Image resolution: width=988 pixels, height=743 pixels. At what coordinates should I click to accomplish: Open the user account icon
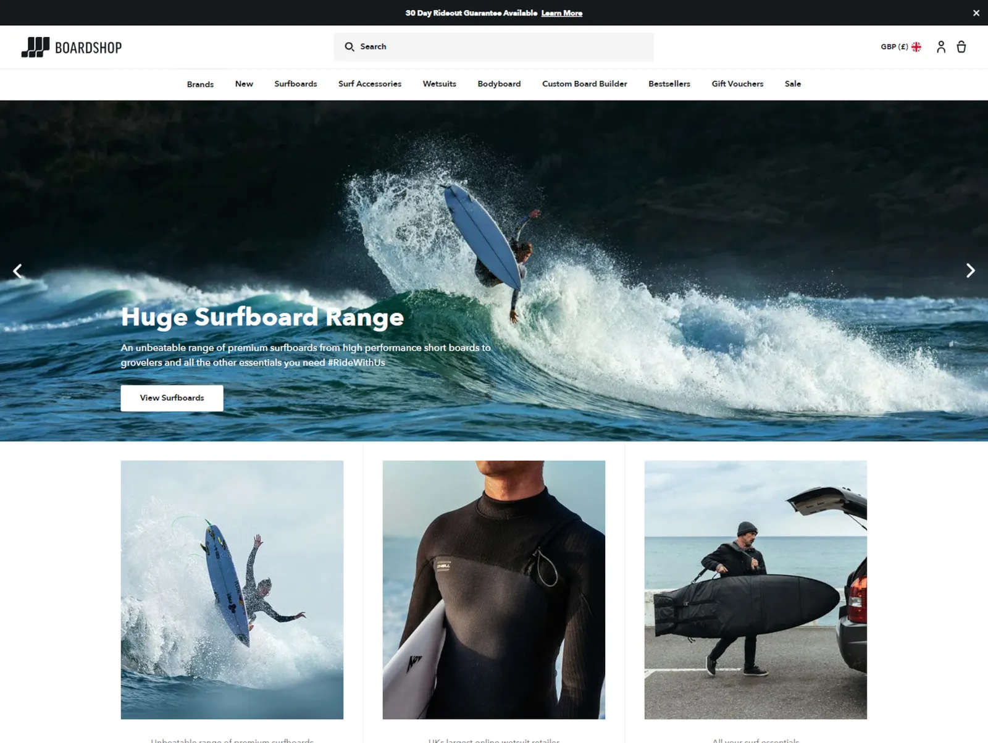(941, 47)
